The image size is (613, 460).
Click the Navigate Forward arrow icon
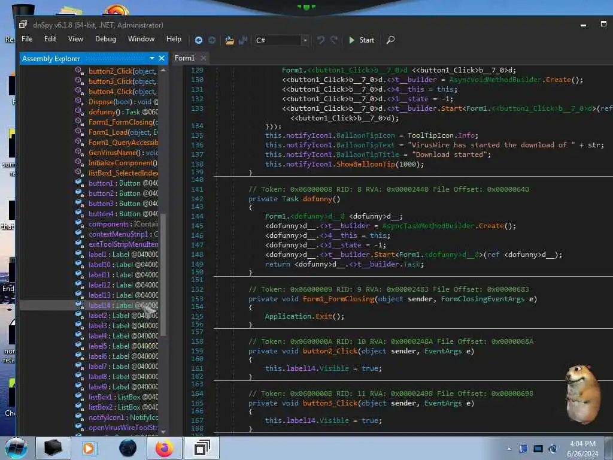click(212, 40)
